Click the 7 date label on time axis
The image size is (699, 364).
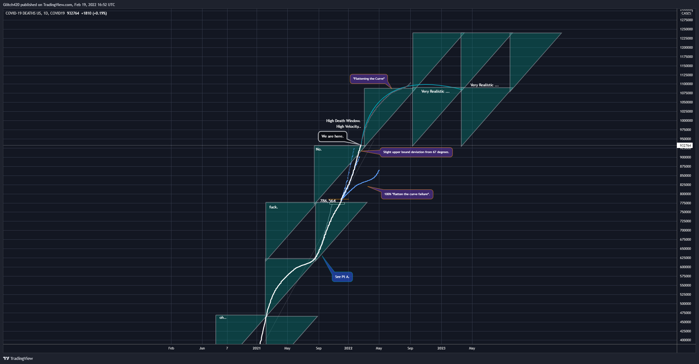tap(227, 348)
